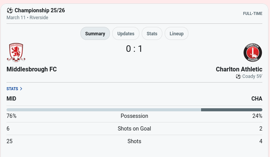Click the 0 : 1 match score

click(x=134, y=49)
